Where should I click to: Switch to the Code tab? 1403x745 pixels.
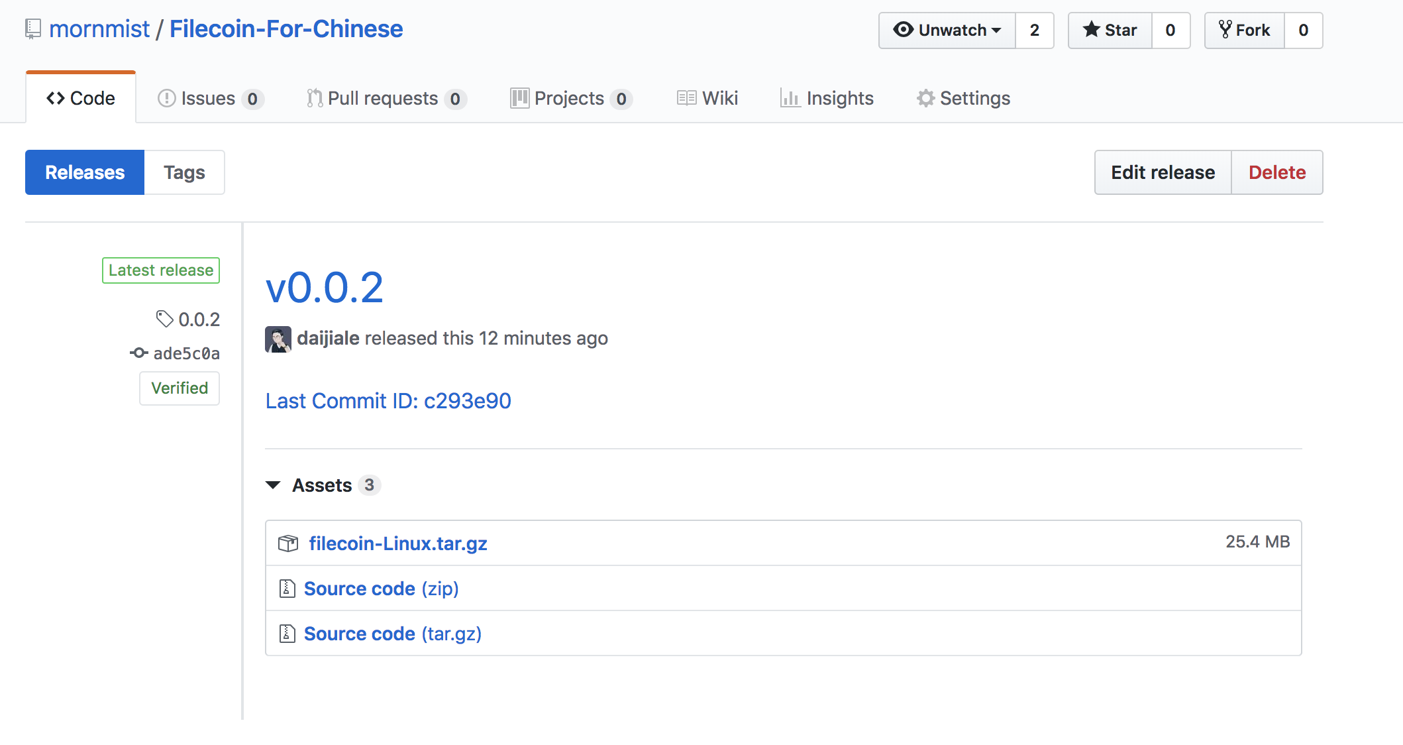[81, 98]
